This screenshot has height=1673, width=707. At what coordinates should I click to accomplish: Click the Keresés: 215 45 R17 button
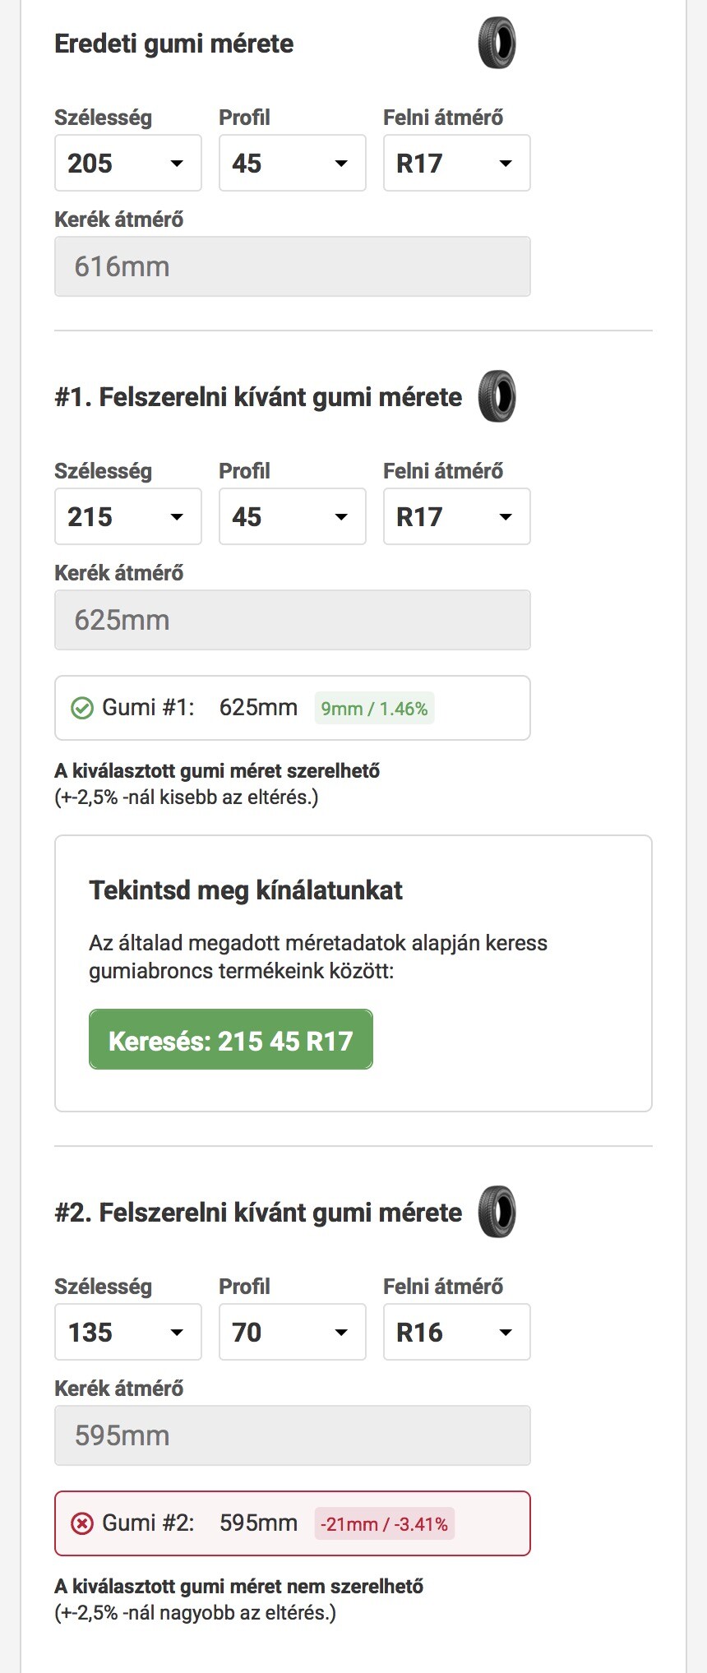point(231,1040)
